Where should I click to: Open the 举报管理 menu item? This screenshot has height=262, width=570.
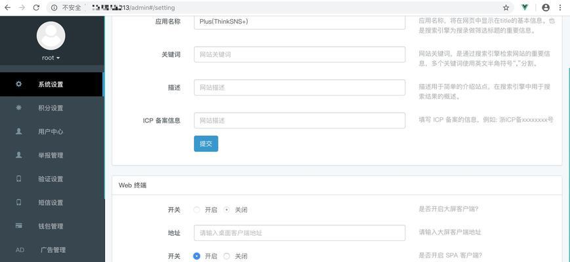(52, 155)
